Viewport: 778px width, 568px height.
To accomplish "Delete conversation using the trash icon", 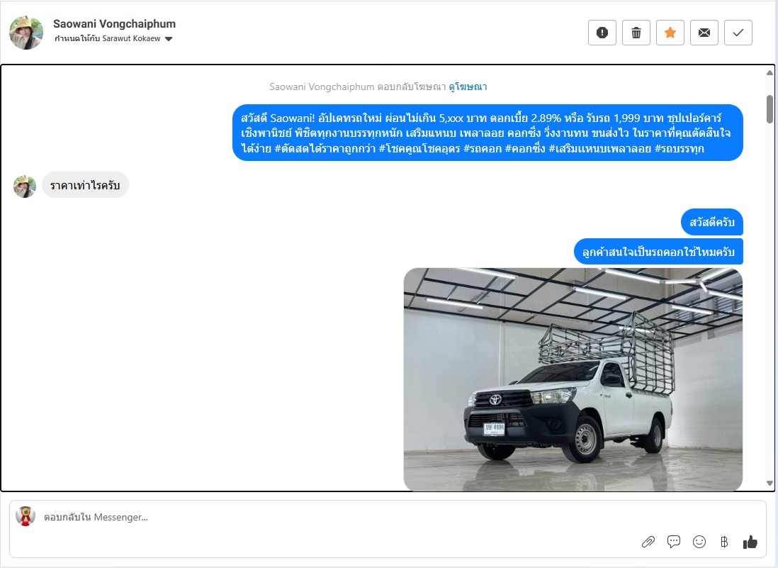I will pos(636,33).
